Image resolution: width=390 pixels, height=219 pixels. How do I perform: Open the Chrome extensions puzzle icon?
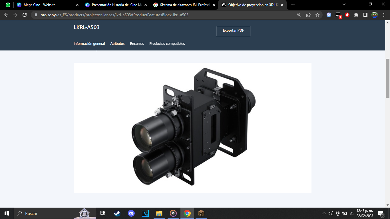pyautogui.click(x=356, y=15)
